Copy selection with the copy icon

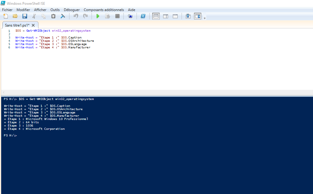click(x=44, y=16)
